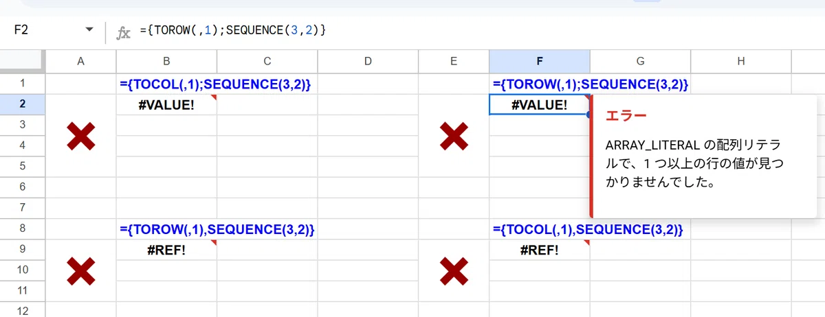The height and width of the screenshot is (317, 825).
Task: Select cell B9 showing #REF! error
Action: [x=166, y=250]
